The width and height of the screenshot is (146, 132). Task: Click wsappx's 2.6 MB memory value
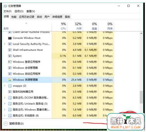coord(77,86)
